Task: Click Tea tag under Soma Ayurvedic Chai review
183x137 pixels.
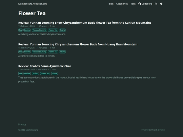Action: click(20, 73)
